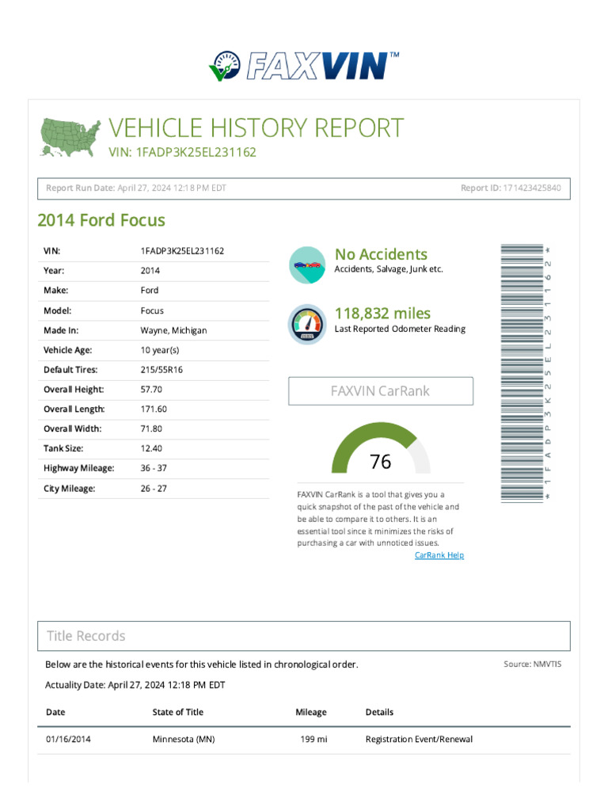Click the City Mileage value 26 - 27
The width and height of the screenshot is (608, 811).
click(x=154, y=488)
